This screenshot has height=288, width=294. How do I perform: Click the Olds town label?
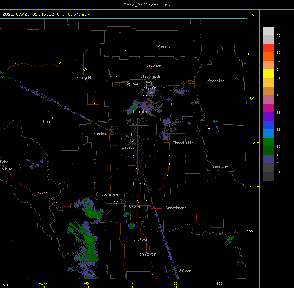click(x=132, y=135)
